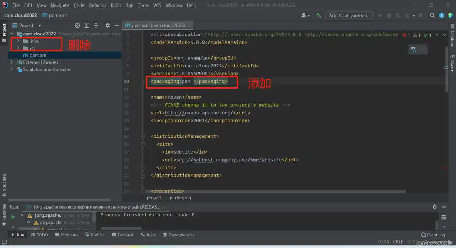Screen dimensions: 456x248
Task: Open Search Everywhere magnifier icon
Action: click(433, 15)
